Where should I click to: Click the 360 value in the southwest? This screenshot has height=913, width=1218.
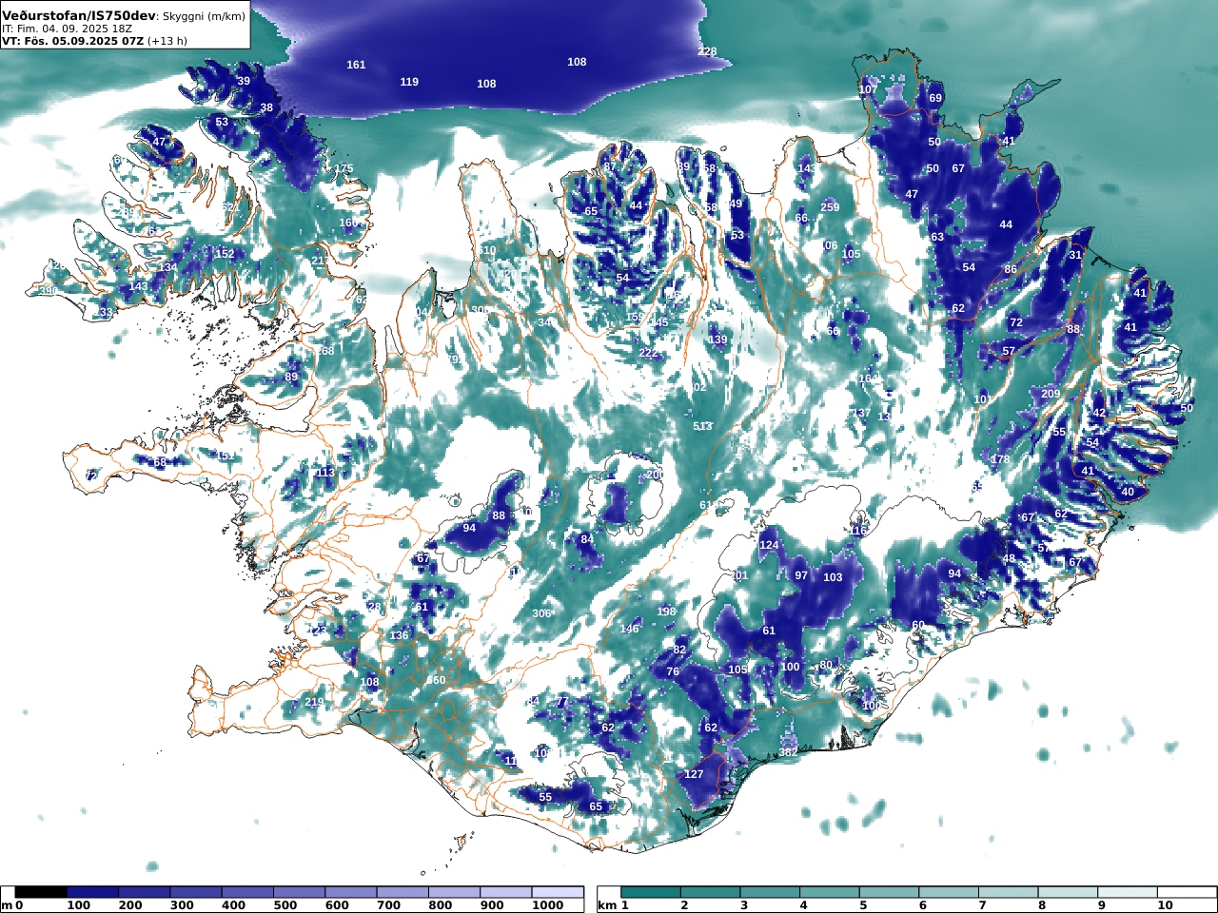[436, 680]
